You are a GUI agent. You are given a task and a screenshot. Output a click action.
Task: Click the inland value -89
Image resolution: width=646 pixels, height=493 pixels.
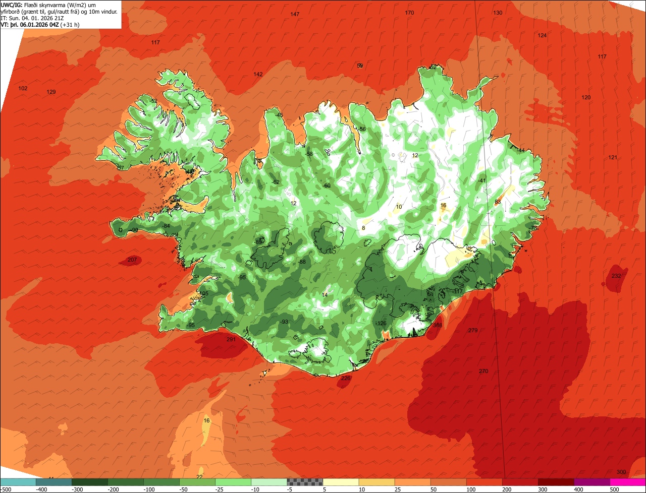(258, 242)
